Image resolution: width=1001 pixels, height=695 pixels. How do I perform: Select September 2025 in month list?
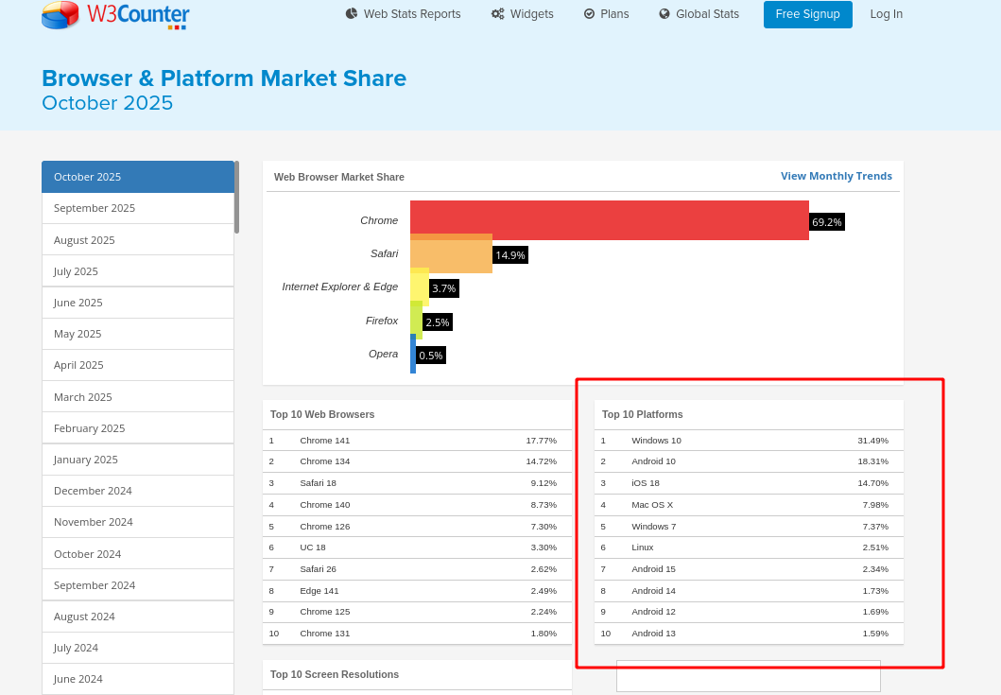click(95, 208)
